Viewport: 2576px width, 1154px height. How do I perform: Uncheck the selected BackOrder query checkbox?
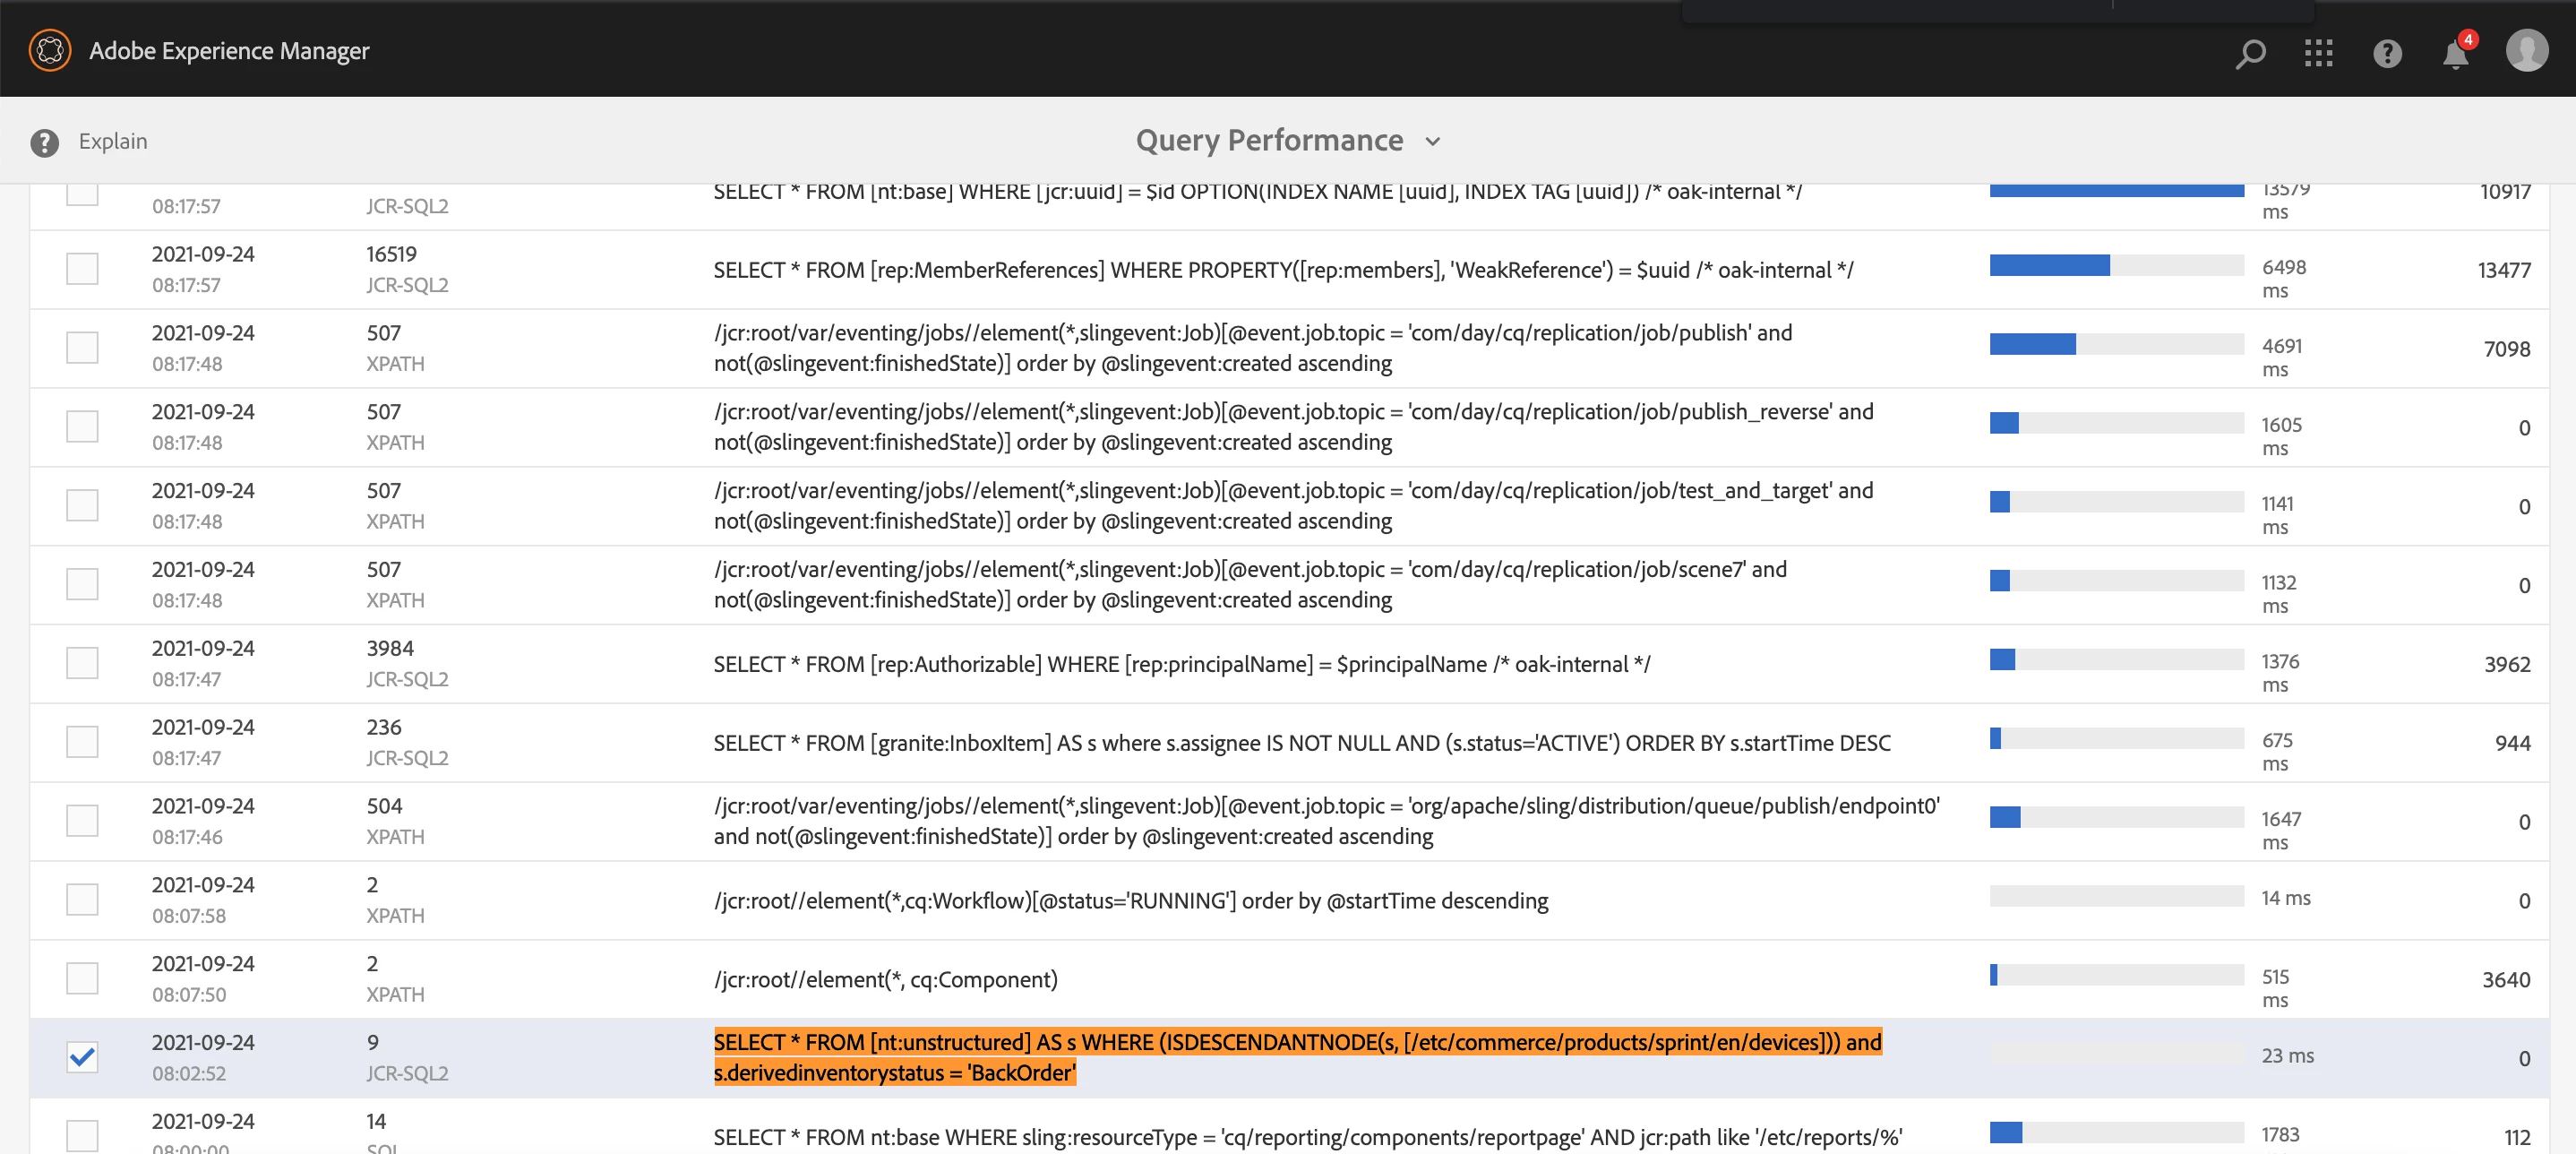tap(82, 1056)
